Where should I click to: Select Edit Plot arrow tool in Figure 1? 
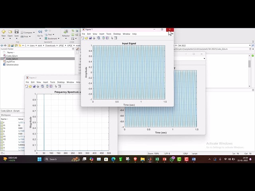pos(112,38)
